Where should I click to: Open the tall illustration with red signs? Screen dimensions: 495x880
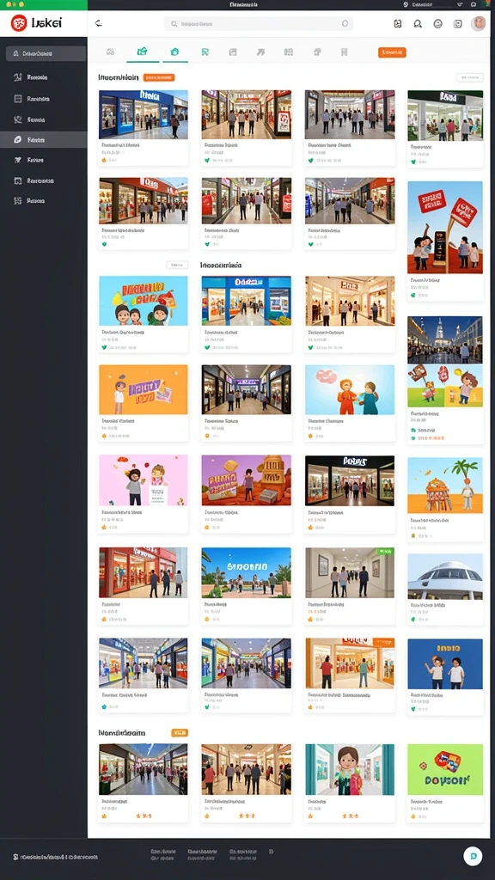[x=445, y=227]
